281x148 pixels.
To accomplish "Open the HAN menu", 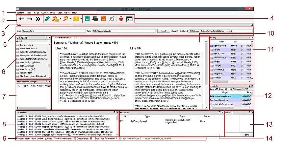I will (x=53, y=13).
